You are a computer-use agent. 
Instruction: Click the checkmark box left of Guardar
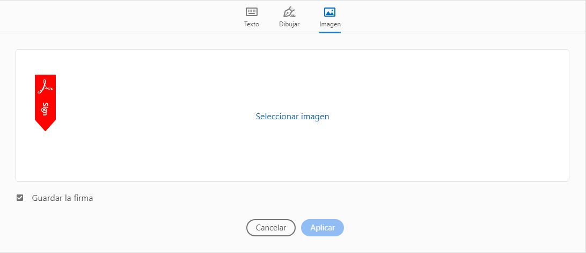coord(20,198)
